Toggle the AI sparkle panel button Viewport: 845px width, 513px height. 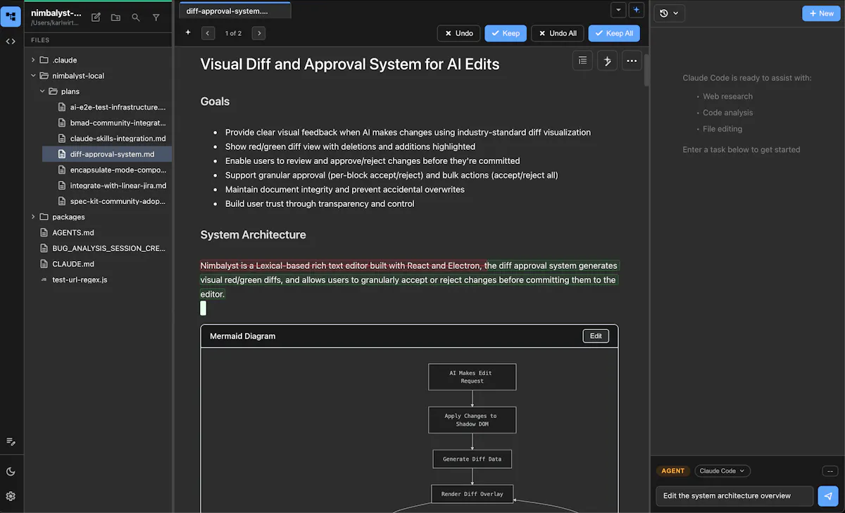637,10
